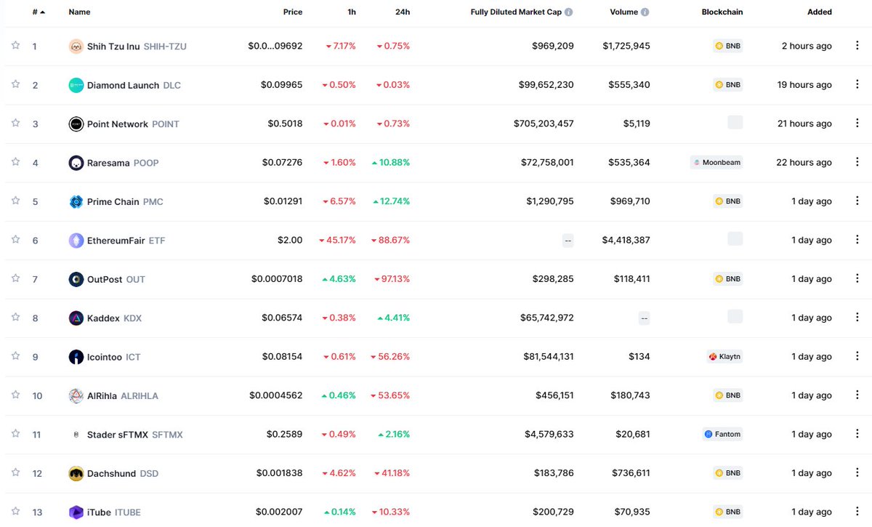Open the Dachshund DSD coin page
872x527 pixels.
coord(123,474)
